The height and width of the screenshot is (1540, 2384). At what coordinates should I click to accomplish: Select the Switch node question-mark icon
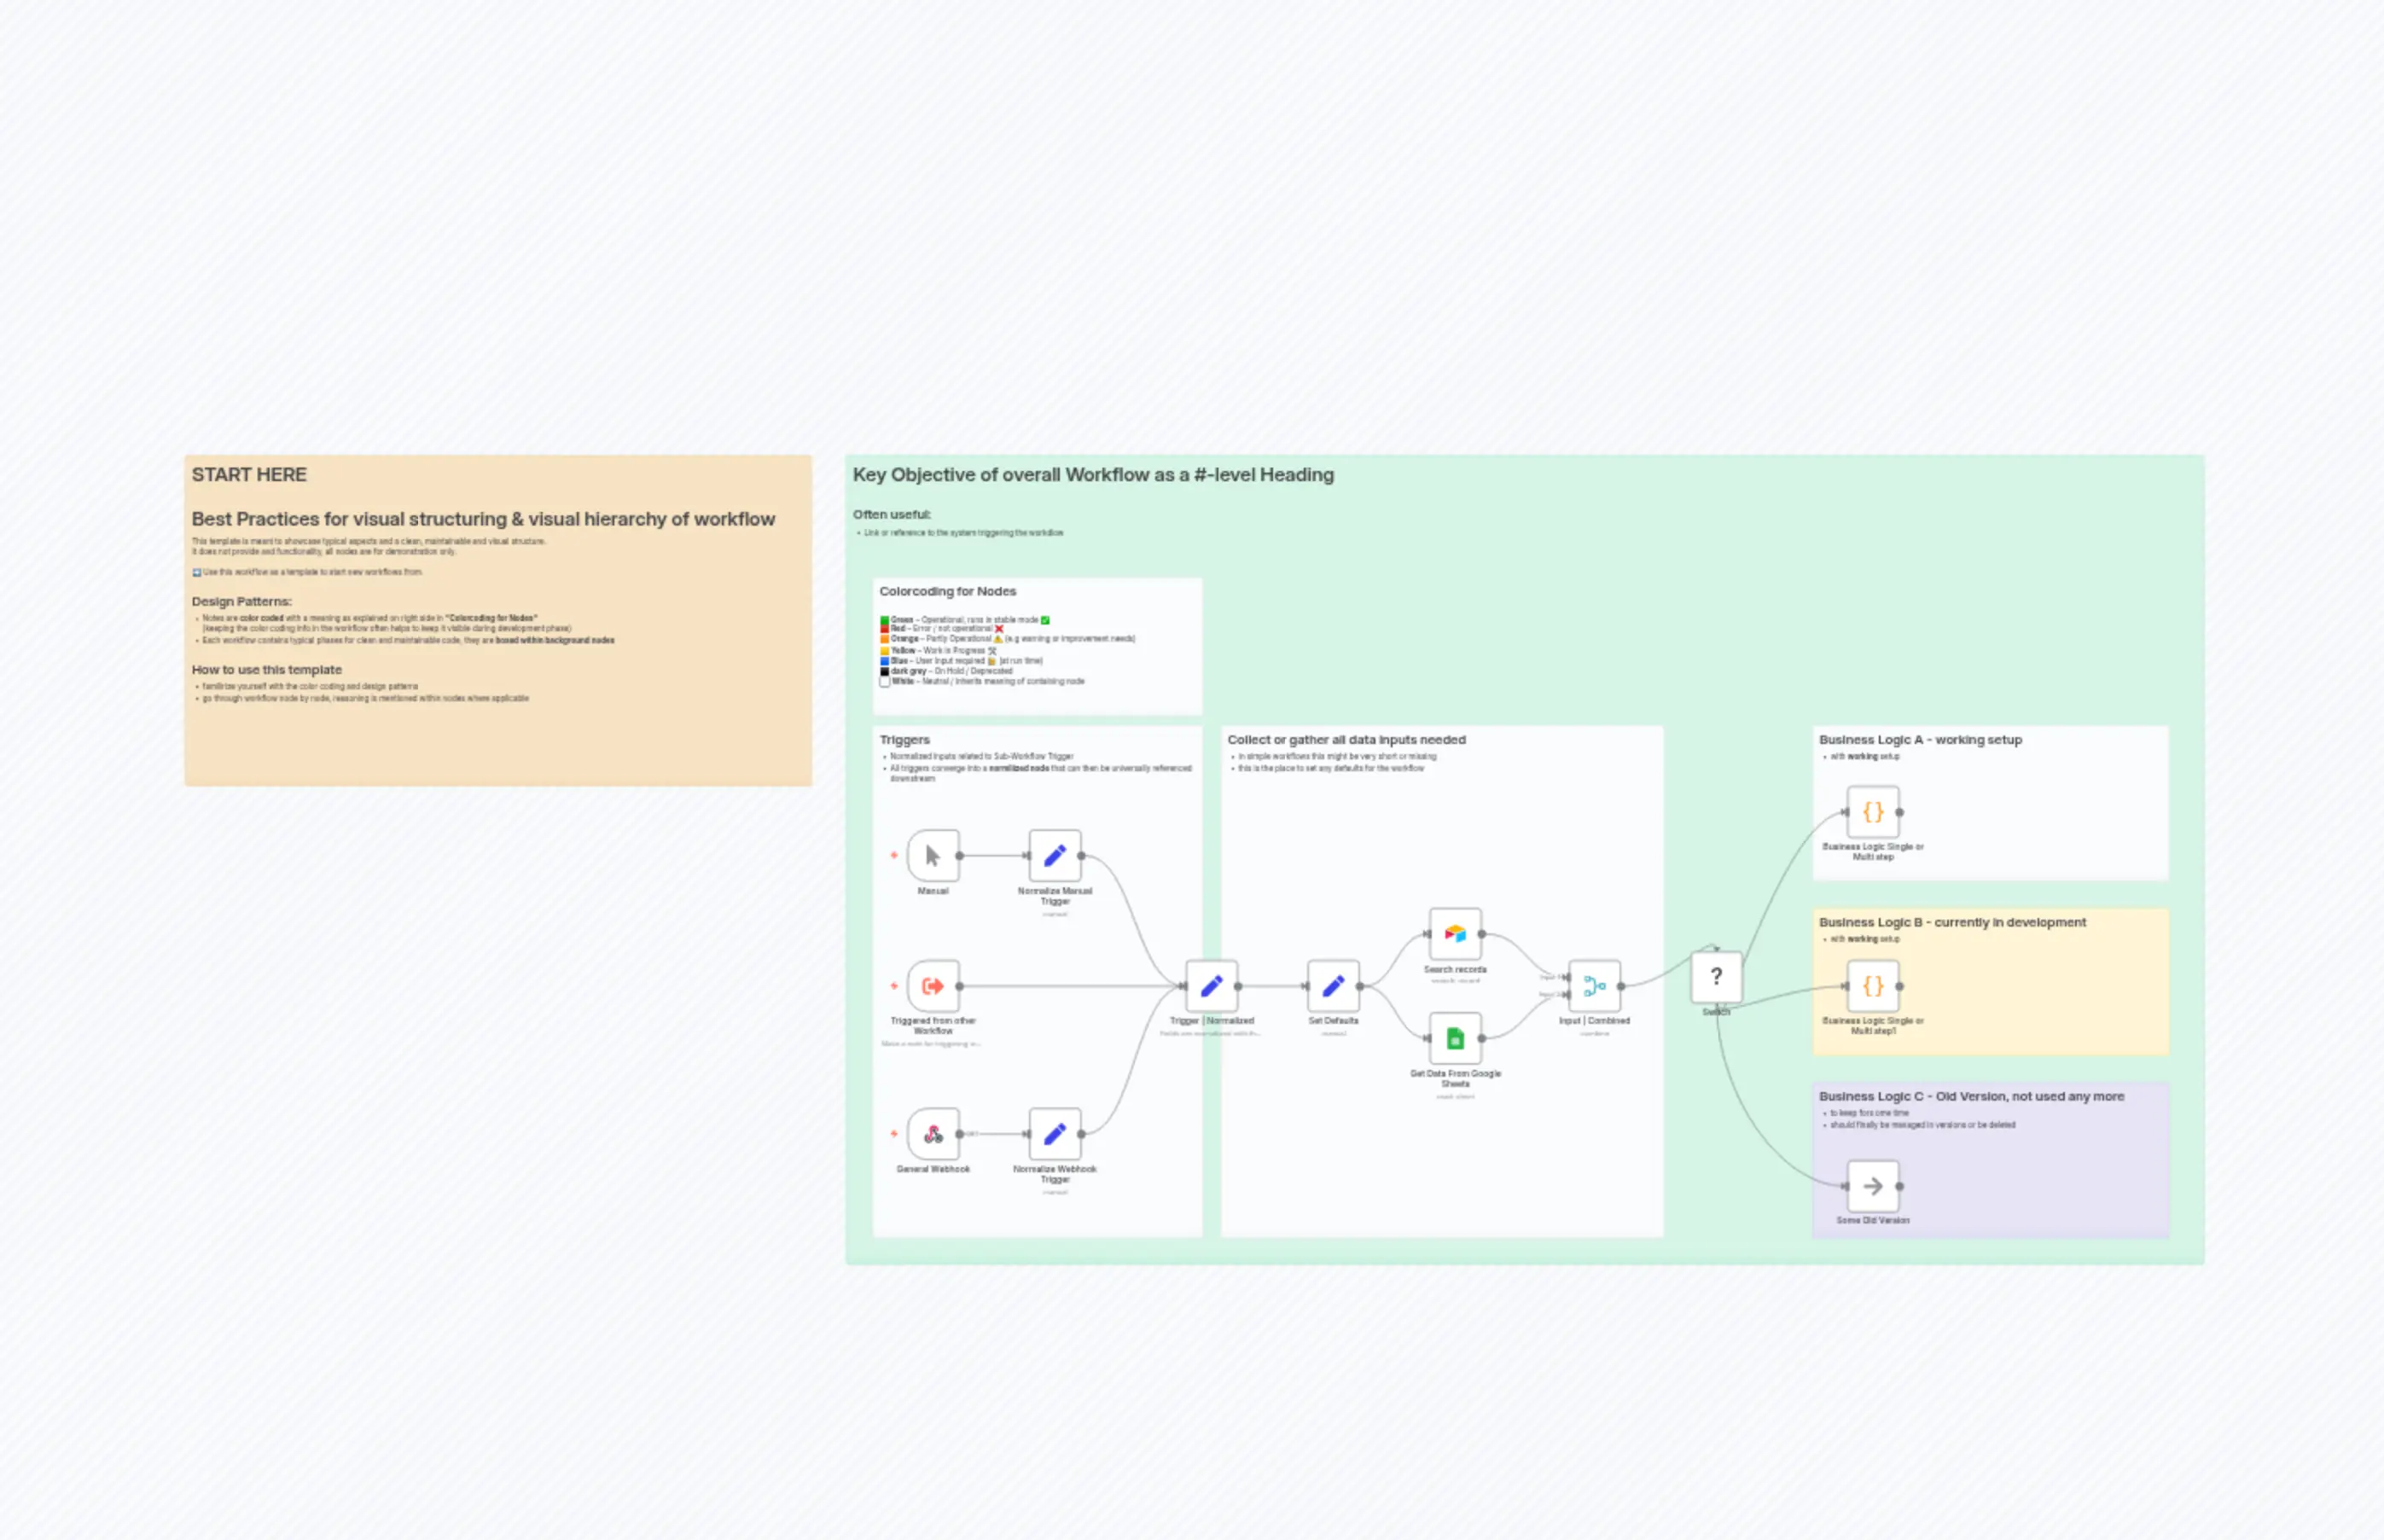(1717, 975)
